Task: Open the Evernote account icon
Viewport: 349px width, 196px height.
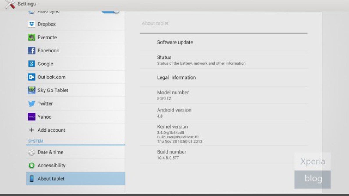Action: pos(31,37)
